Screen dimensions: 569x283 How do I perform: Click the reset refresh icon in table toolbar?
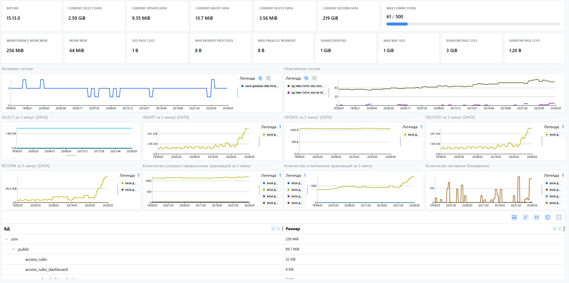[547, 217]
